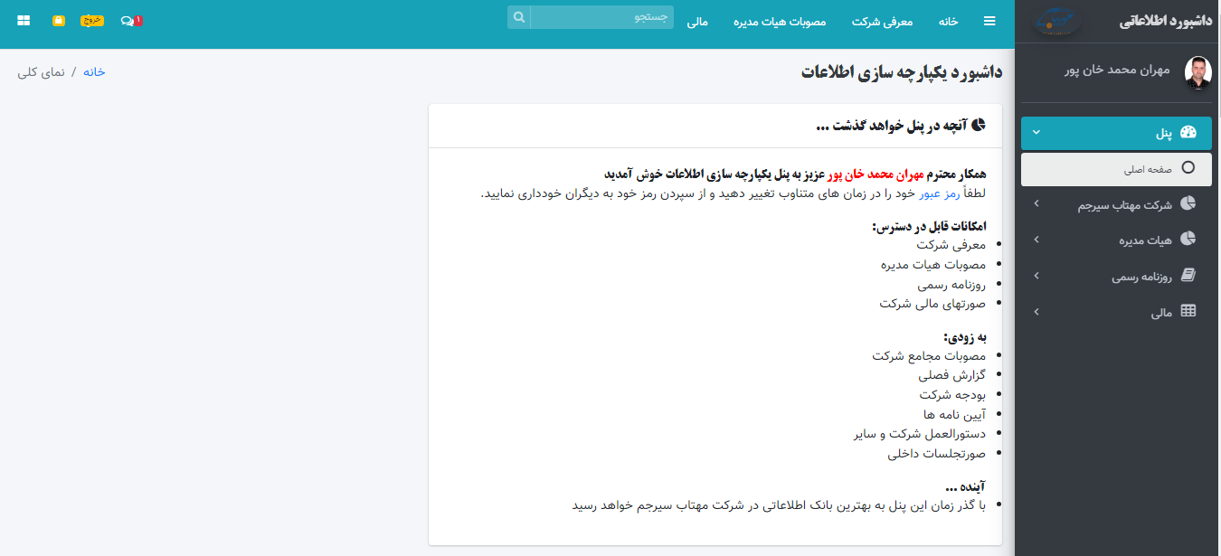
Task: Collapse the پنل sidebar menu
Action: click(1118, 133)
